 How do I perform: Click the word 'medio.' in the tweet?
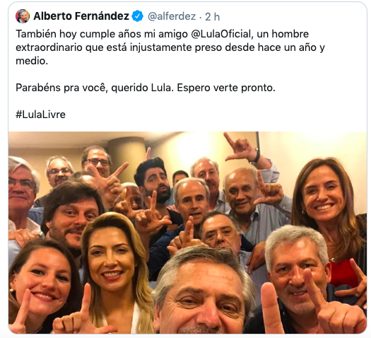click(32, 61)
